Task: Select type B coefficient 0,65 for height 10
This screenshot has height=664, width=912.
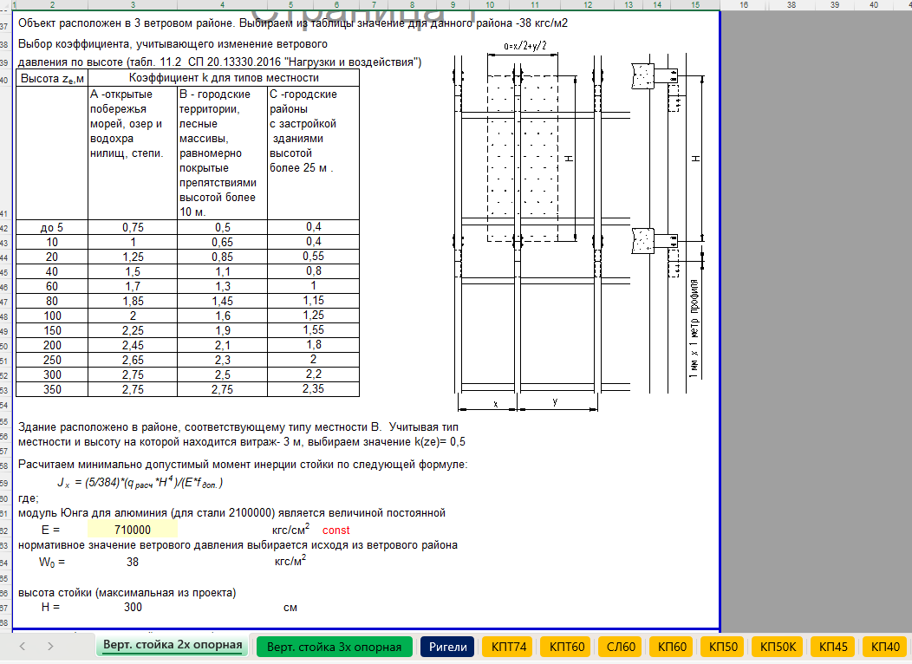Action: (x=222, y=242)
